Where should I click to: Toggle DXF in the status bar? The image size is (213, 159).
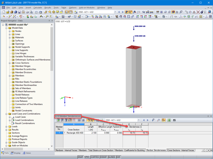tap(118, 157)
